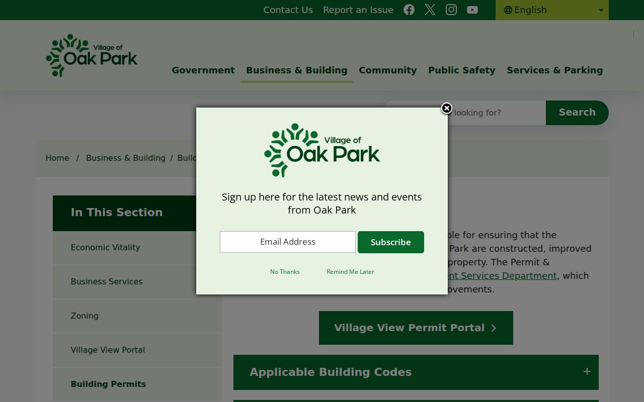
Task: Click the Subscribe button
Action: (391, 242)
